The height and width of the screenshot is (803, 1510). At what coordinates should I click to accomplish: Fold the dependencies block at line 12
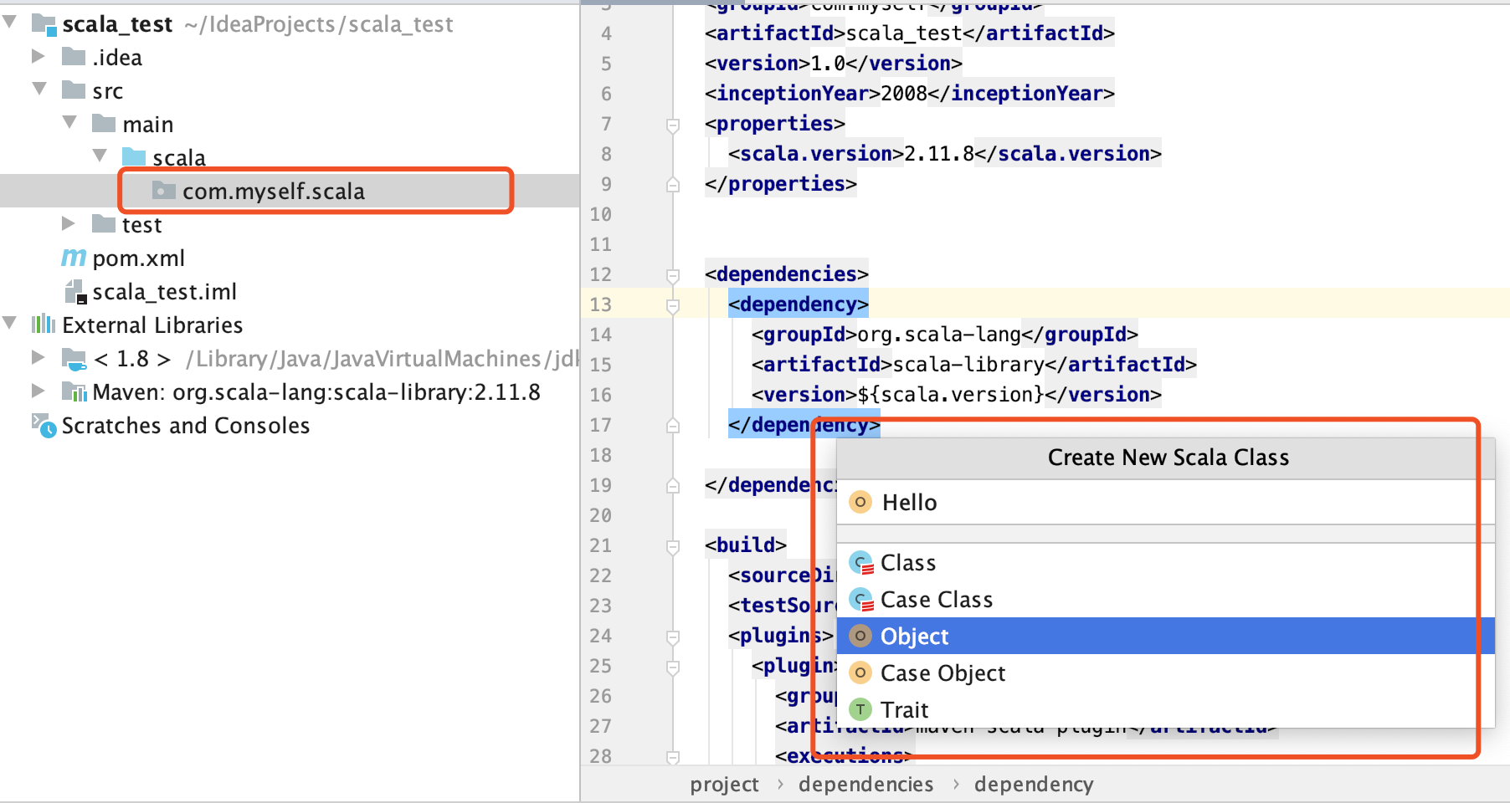pos(672,275)
